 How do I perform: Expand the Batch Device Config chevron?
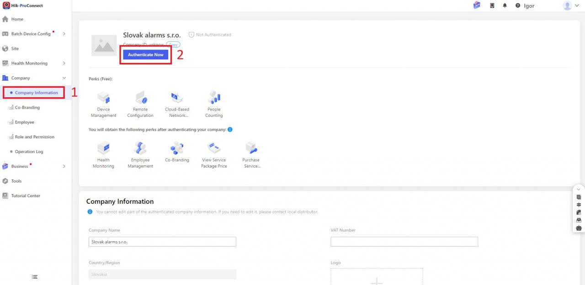point(64,34)
